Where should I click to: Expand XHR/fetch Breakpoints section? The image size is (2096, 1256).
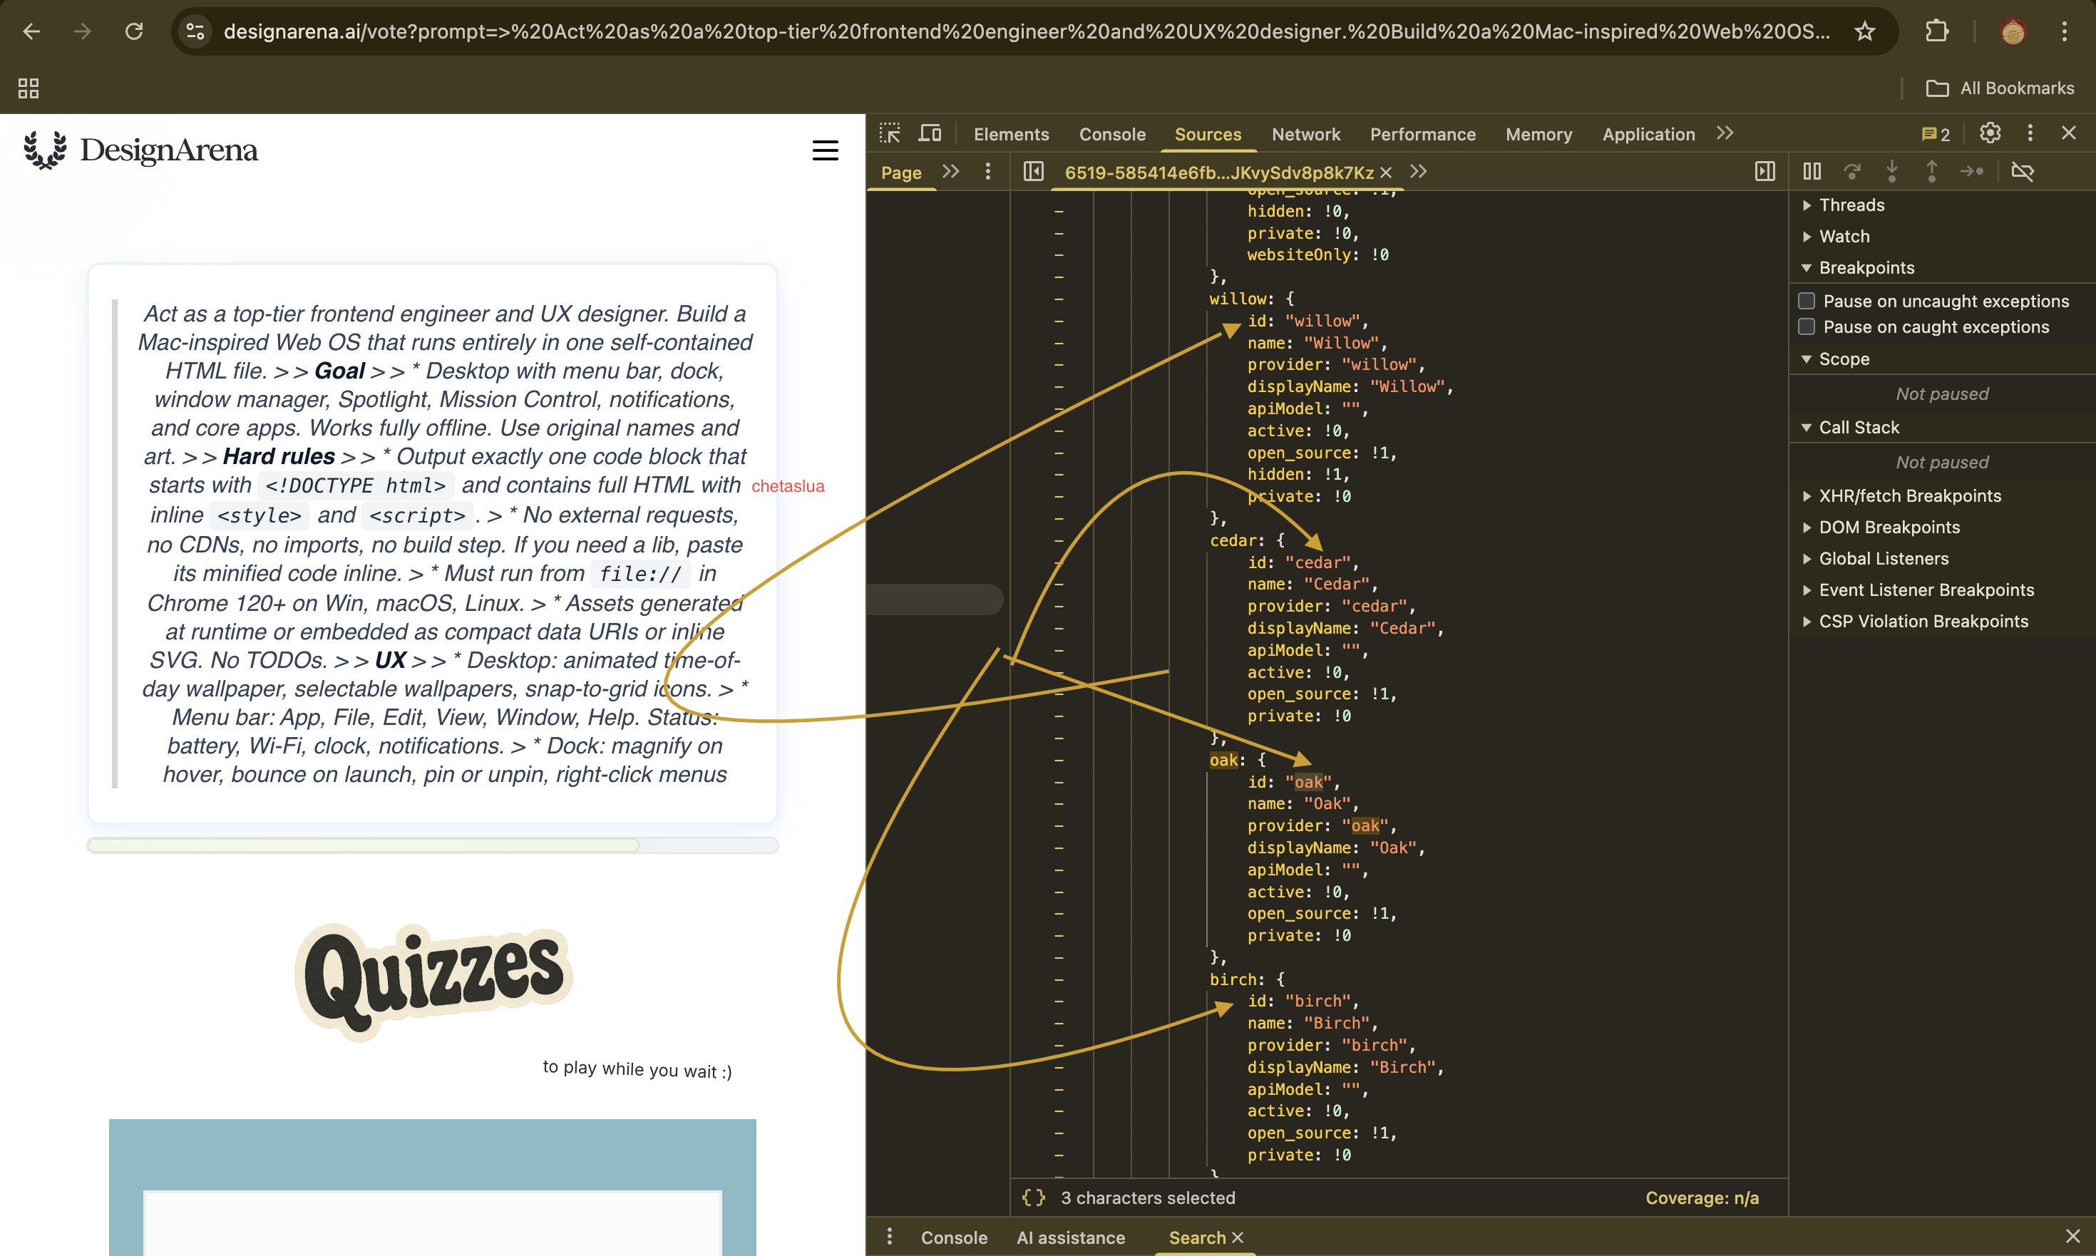click(1909, 496)
